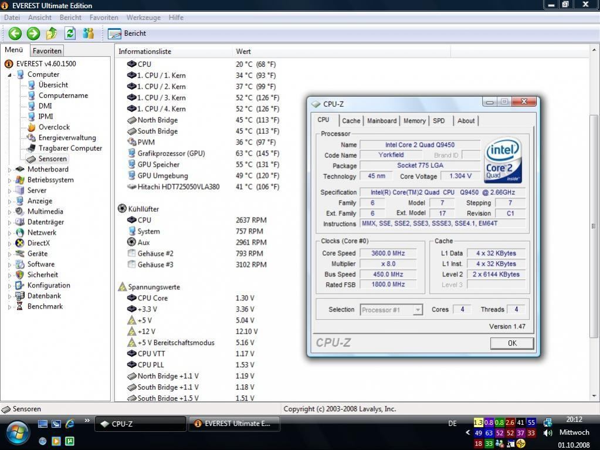The width and height of the screenshot is (600, 450).
Task: Activate the CPU-Z taskbar button
Action: tap(140, 424)
